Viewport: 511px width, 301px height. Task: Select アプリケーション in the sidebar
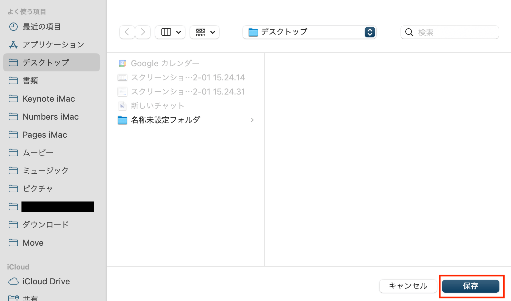coord(52,44)
